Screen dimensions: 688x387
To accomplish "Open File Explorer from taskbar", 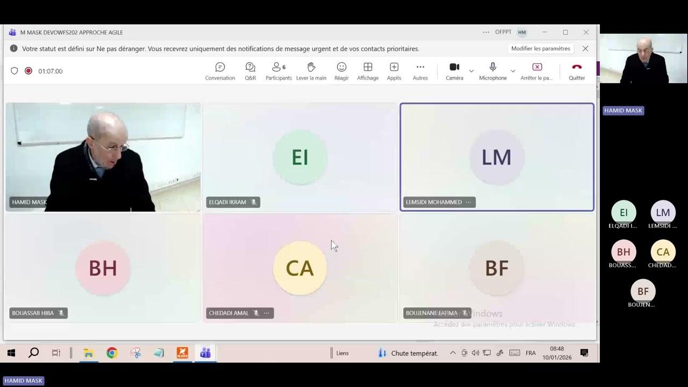I will [88, 353].
